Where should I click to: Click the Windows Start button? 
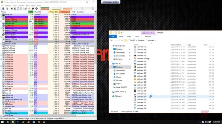pos(2,122)
